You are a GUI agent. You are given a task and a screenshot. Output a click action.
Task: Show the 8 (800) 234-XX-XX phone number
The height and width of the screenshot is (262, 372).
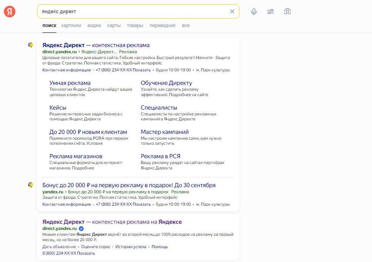click(x=69, y=253)
